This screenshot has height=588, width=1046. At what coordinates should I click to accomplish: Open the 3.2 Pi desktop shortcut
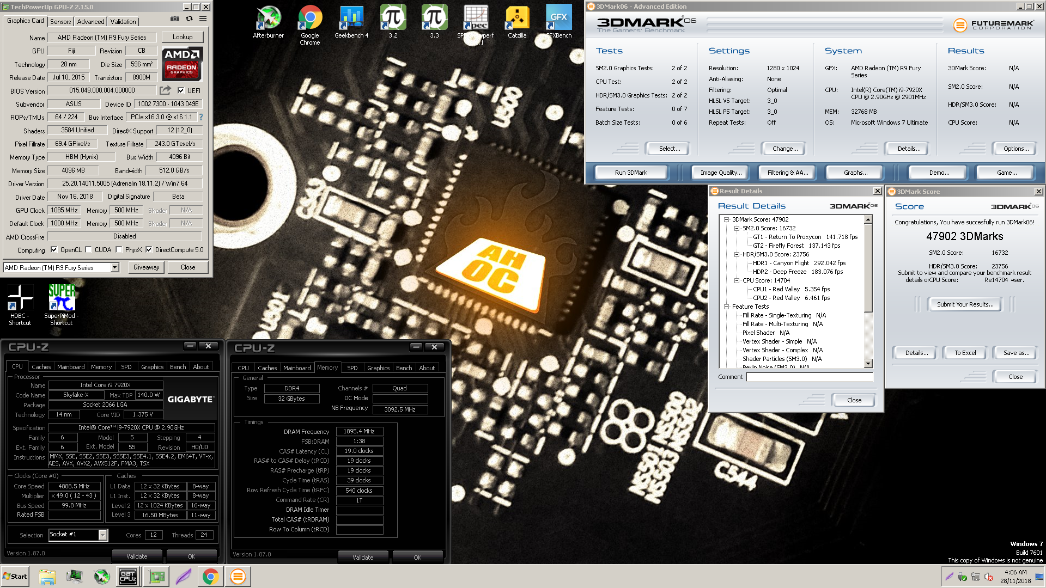point(393,22)
